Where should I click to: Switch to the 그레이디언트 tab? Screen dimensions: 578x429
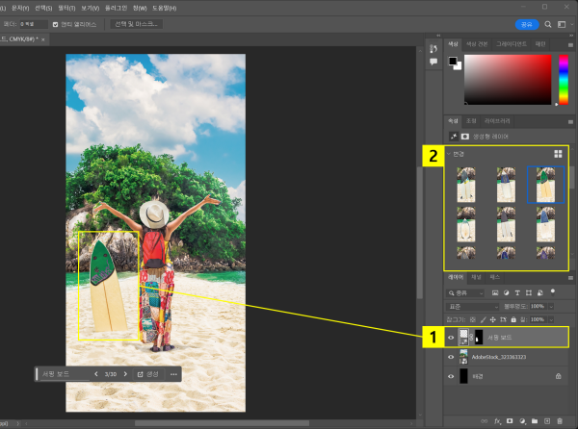click(512, 43)
